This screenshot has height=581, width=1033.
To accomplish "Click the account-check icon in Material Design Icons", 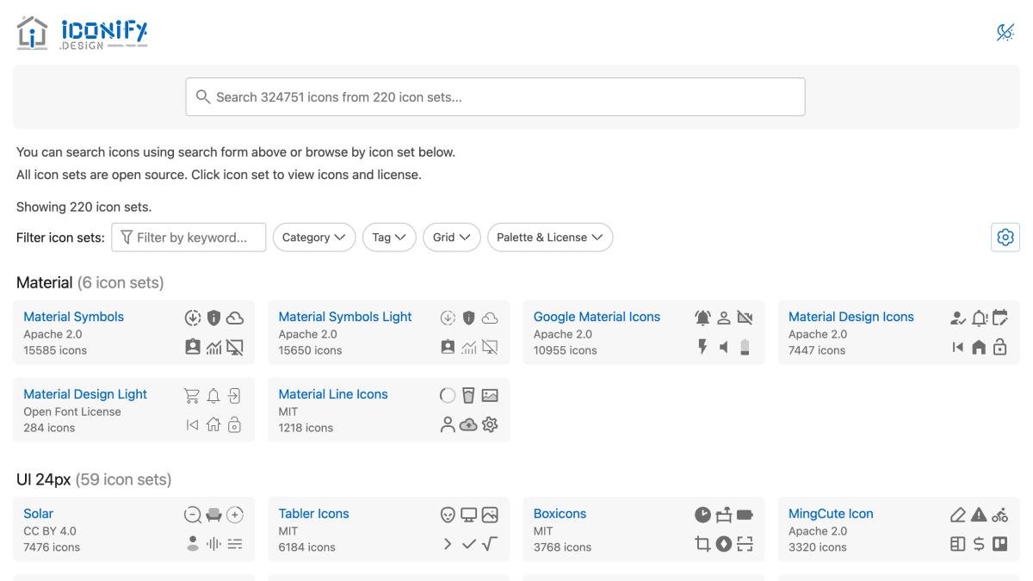I will 958,318.
